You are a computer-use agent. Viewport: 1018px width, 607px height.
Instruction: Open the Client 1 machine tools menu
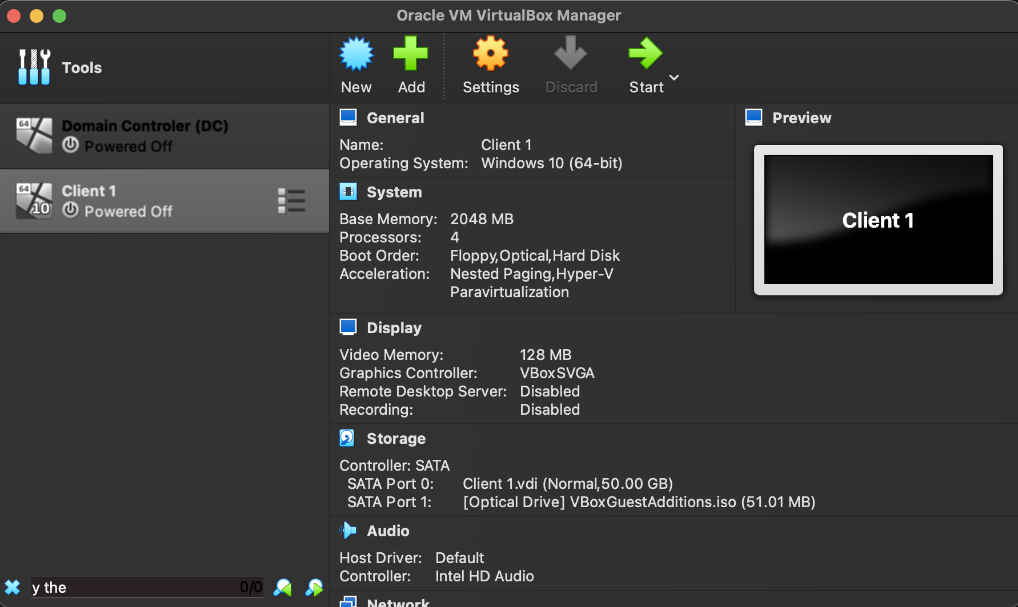click(291, 201)
